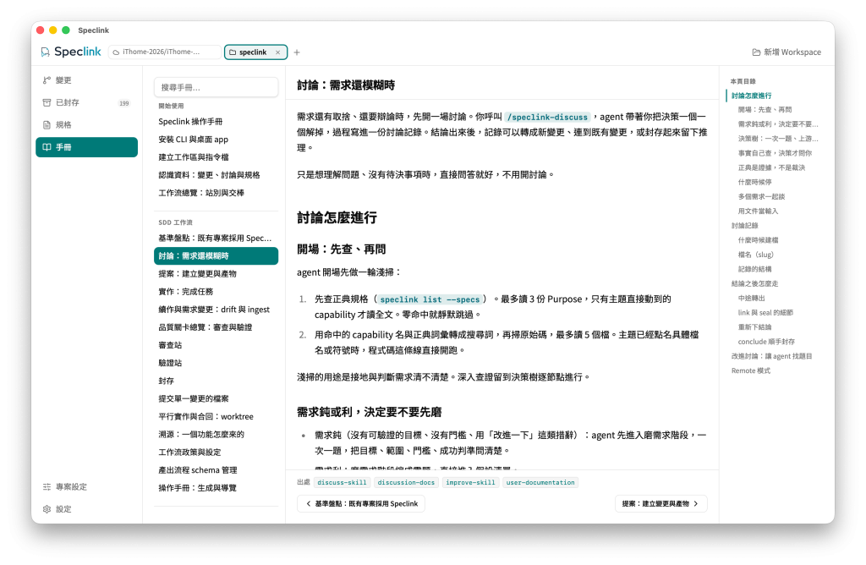
Task: Open 工作流總覽:站別與交棒 page
Action: [x=216, y=193]
